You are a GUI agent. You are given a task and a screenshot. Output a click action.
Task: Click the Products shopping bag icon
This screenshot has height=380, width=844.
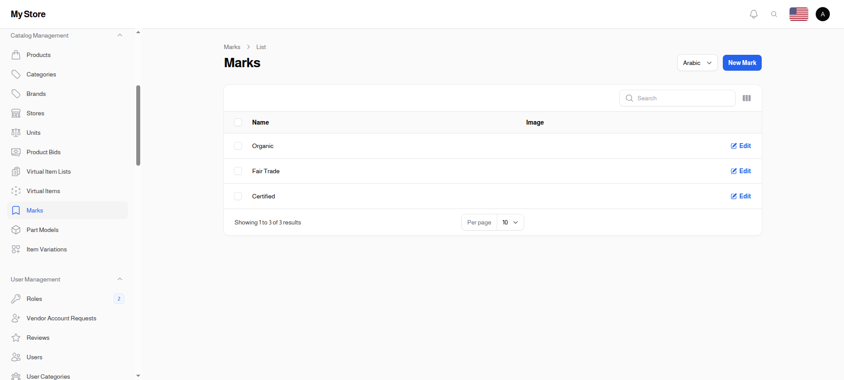click(16, 55)
